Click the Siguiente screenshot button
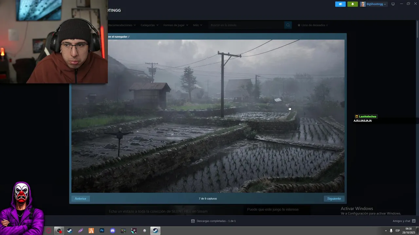Viewport: 419px width, 235px height. point(334,198)
